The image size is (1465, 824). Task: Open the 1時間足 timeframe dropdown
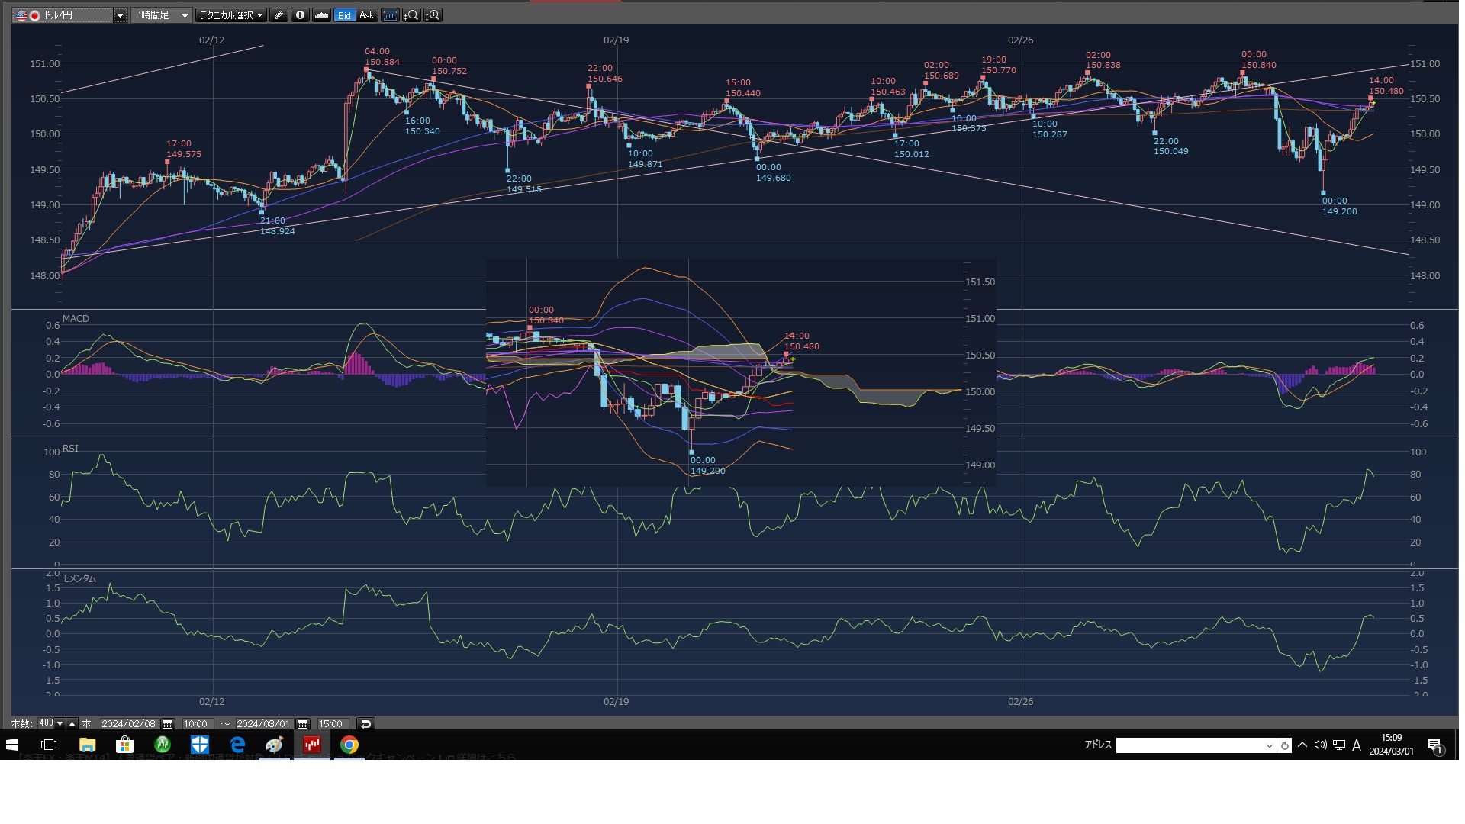tap(185, 15)
